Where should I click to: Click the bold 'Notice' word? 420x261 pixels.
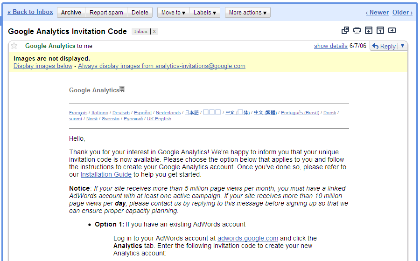[79, 189]
